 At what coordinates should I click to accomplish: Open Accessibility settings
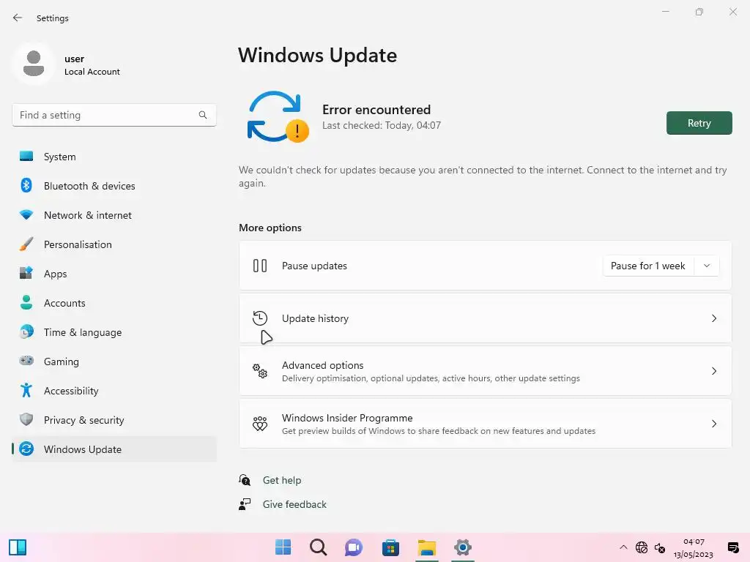(x=114, y=391)
